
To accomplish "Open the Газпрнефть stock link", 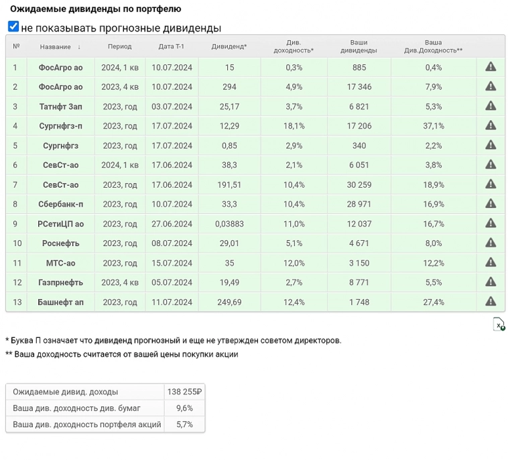I will (60, 282).
